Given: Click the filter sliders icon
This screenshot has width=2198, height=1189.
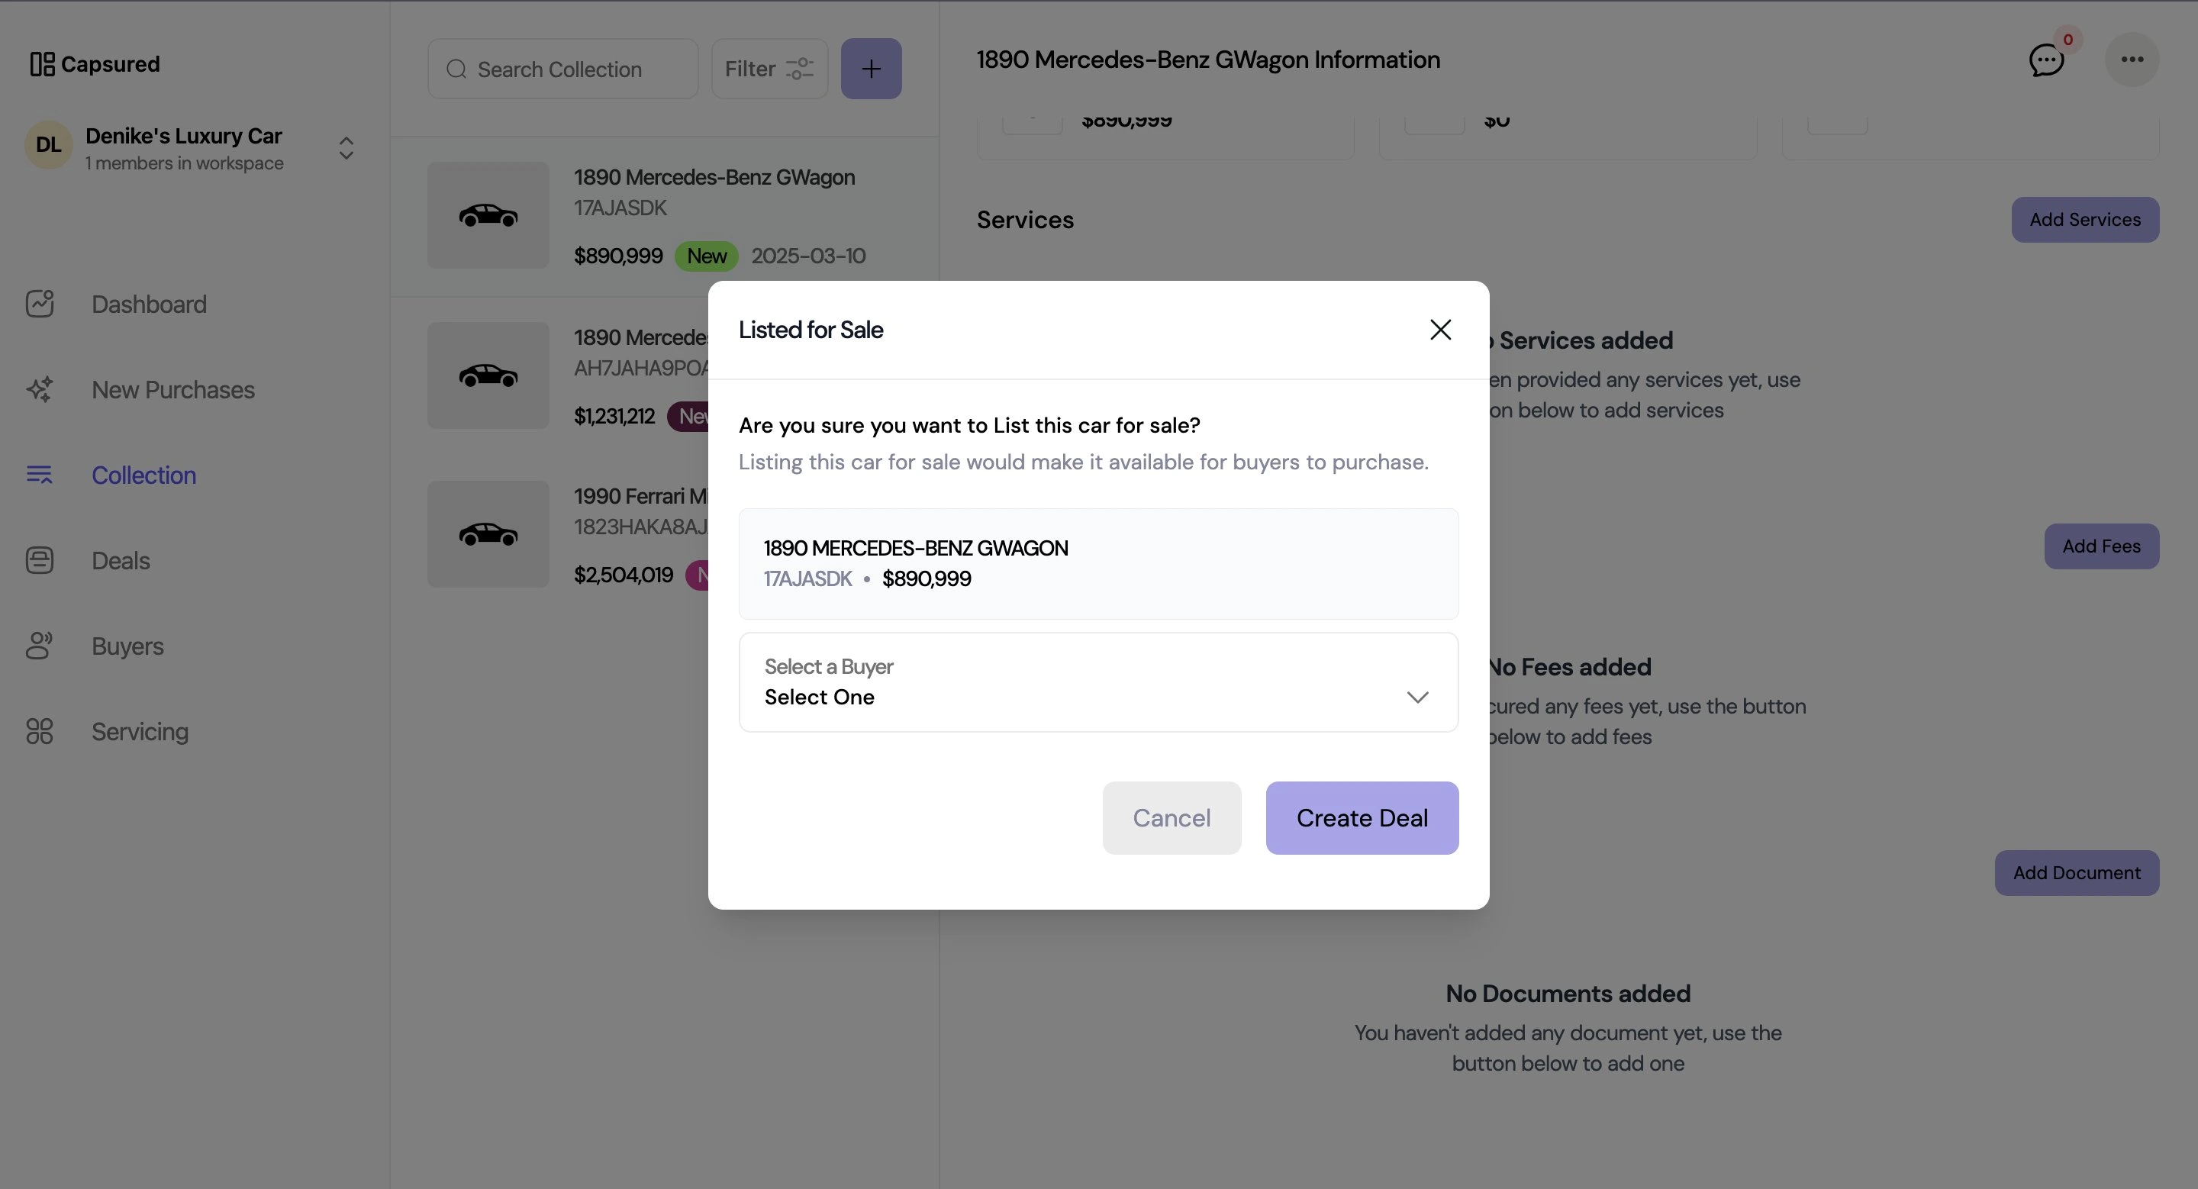Looking at the screenshot, I should (800, 68).
